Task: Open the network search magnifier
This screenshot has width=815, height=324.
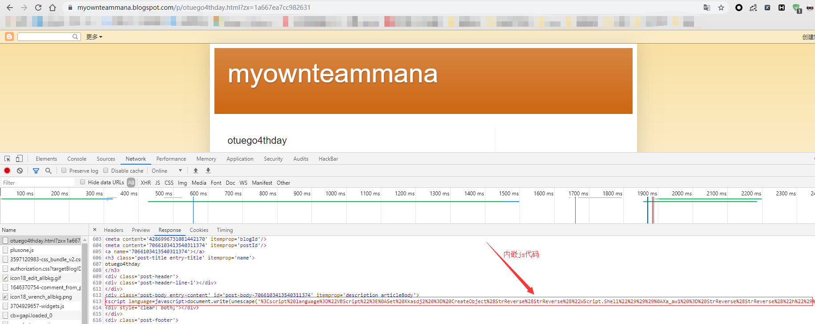Action: coord(48,170)
